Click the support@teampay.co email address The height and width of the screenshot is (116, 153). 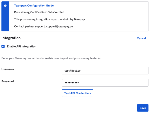pos(59,27)
